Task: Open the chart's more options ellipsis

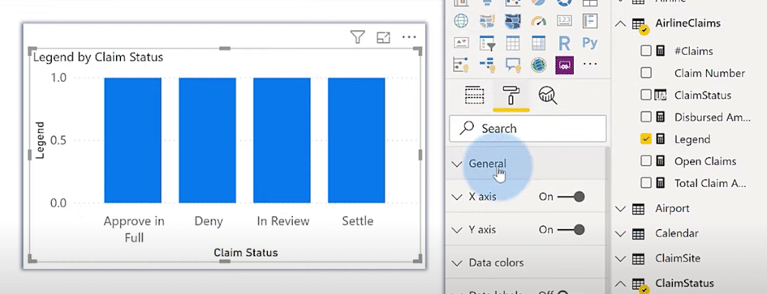Action: coord(409,37)
